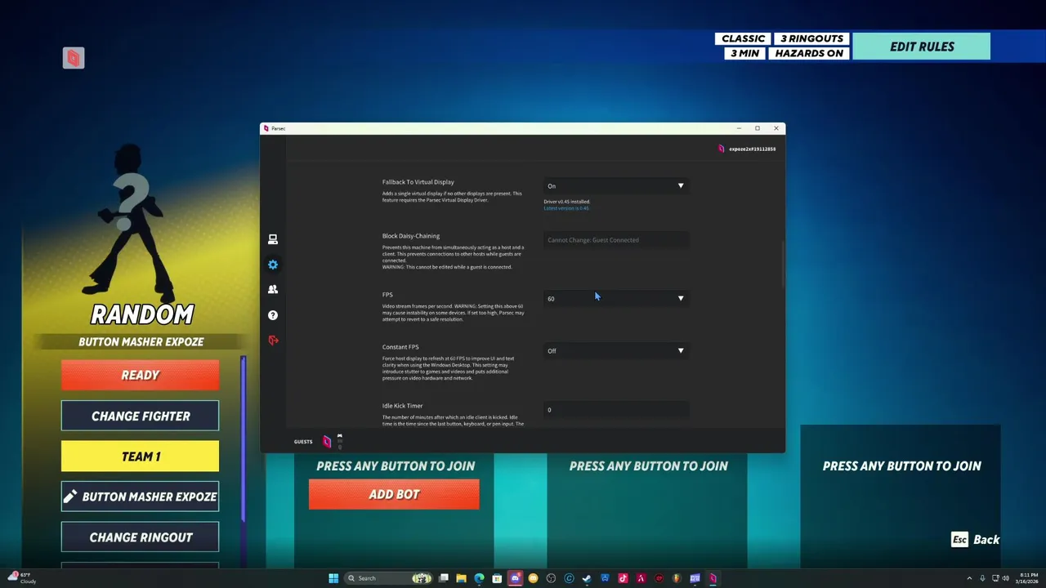1046x588 pixels.
Task: Launch Microsoft Edge from the taskbar
Action: (x=479, y=578)
